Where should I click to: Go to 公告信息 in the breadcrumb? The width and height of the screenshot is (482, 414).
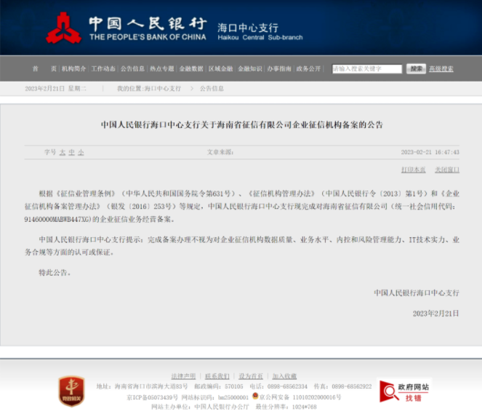tap(212, 89)
